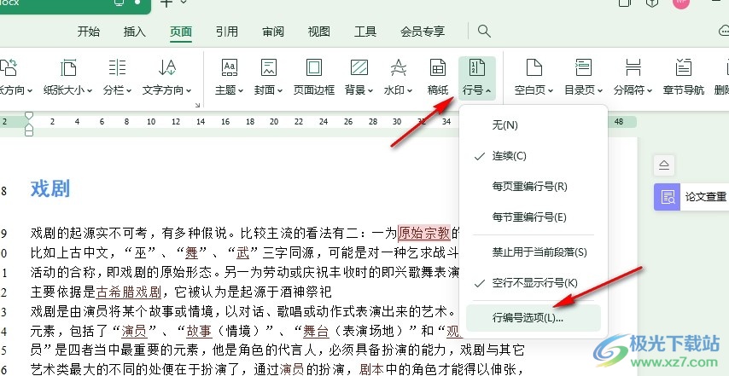729x376 pixels.
Task: Click the watermark (水印) icon
Action: point(399,67)
